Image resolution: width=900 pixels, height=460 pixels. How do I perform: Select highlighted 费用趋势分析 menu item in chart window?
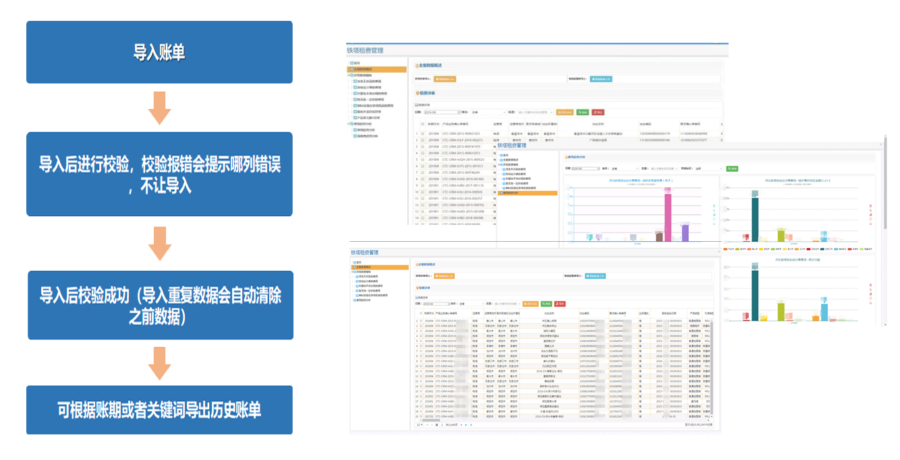[x=528, y=193]
